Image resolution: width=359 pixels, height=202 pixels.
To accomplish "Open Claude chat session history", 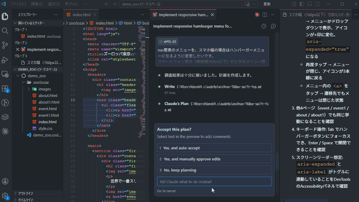I will pyautogui.click(x=264, y=26).
